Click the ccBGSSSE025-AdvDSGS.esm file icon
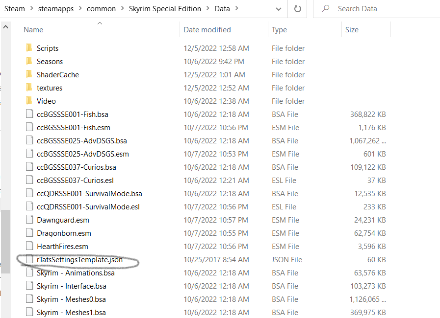The height and width of the screenshot is (318, 440). pos(29,154)
